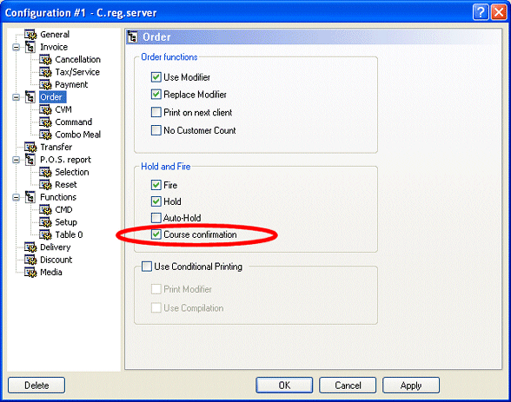The width and height of the screenshot is (511, 402).
Task: Collapse the Functions tree branch
Action: click(16, 197)
